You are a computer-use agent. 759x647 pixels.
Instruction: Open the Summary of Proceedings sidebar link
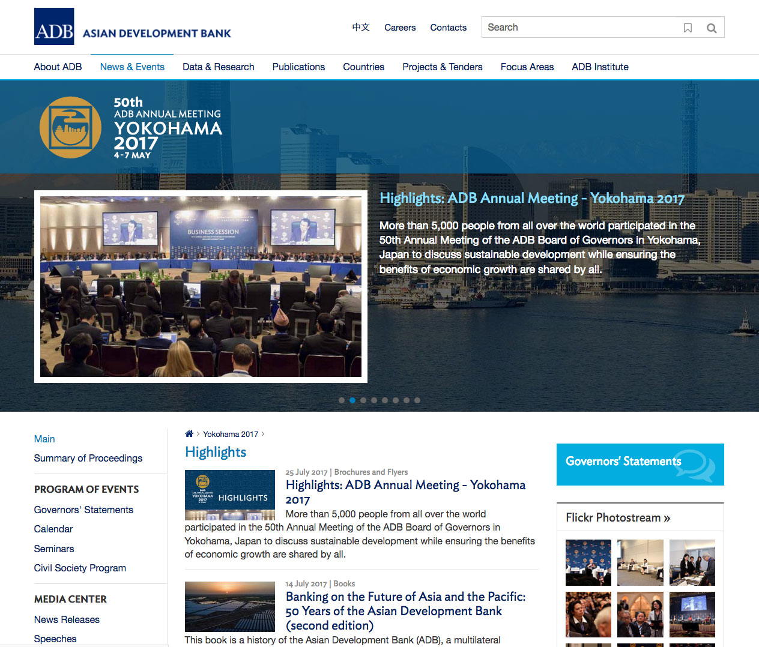coord(88,458)
